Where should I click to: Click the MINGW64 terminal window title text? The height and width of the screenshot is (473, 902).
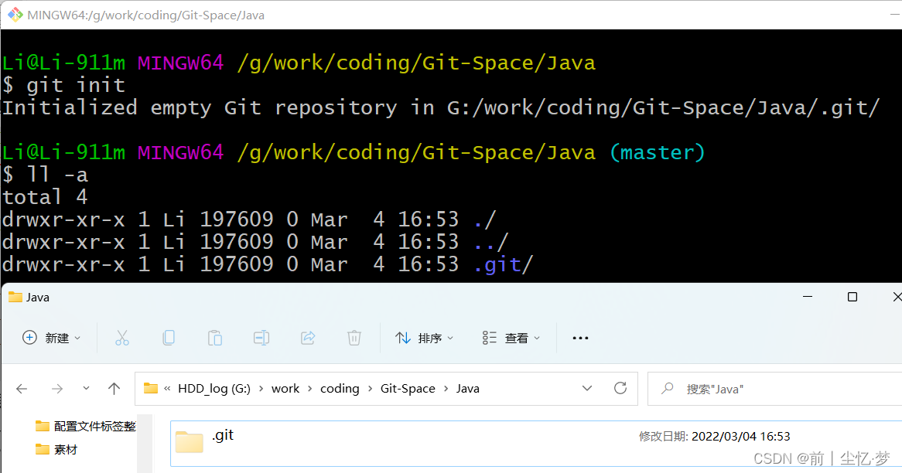146,15
